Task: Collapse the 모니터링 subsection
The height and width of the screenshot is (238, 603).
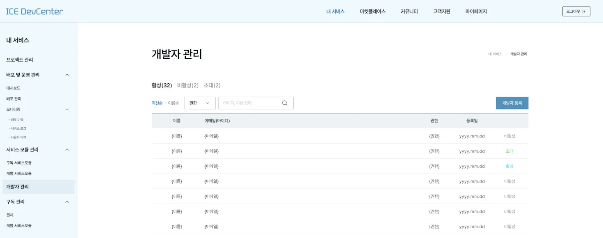Action: (67, 110)
